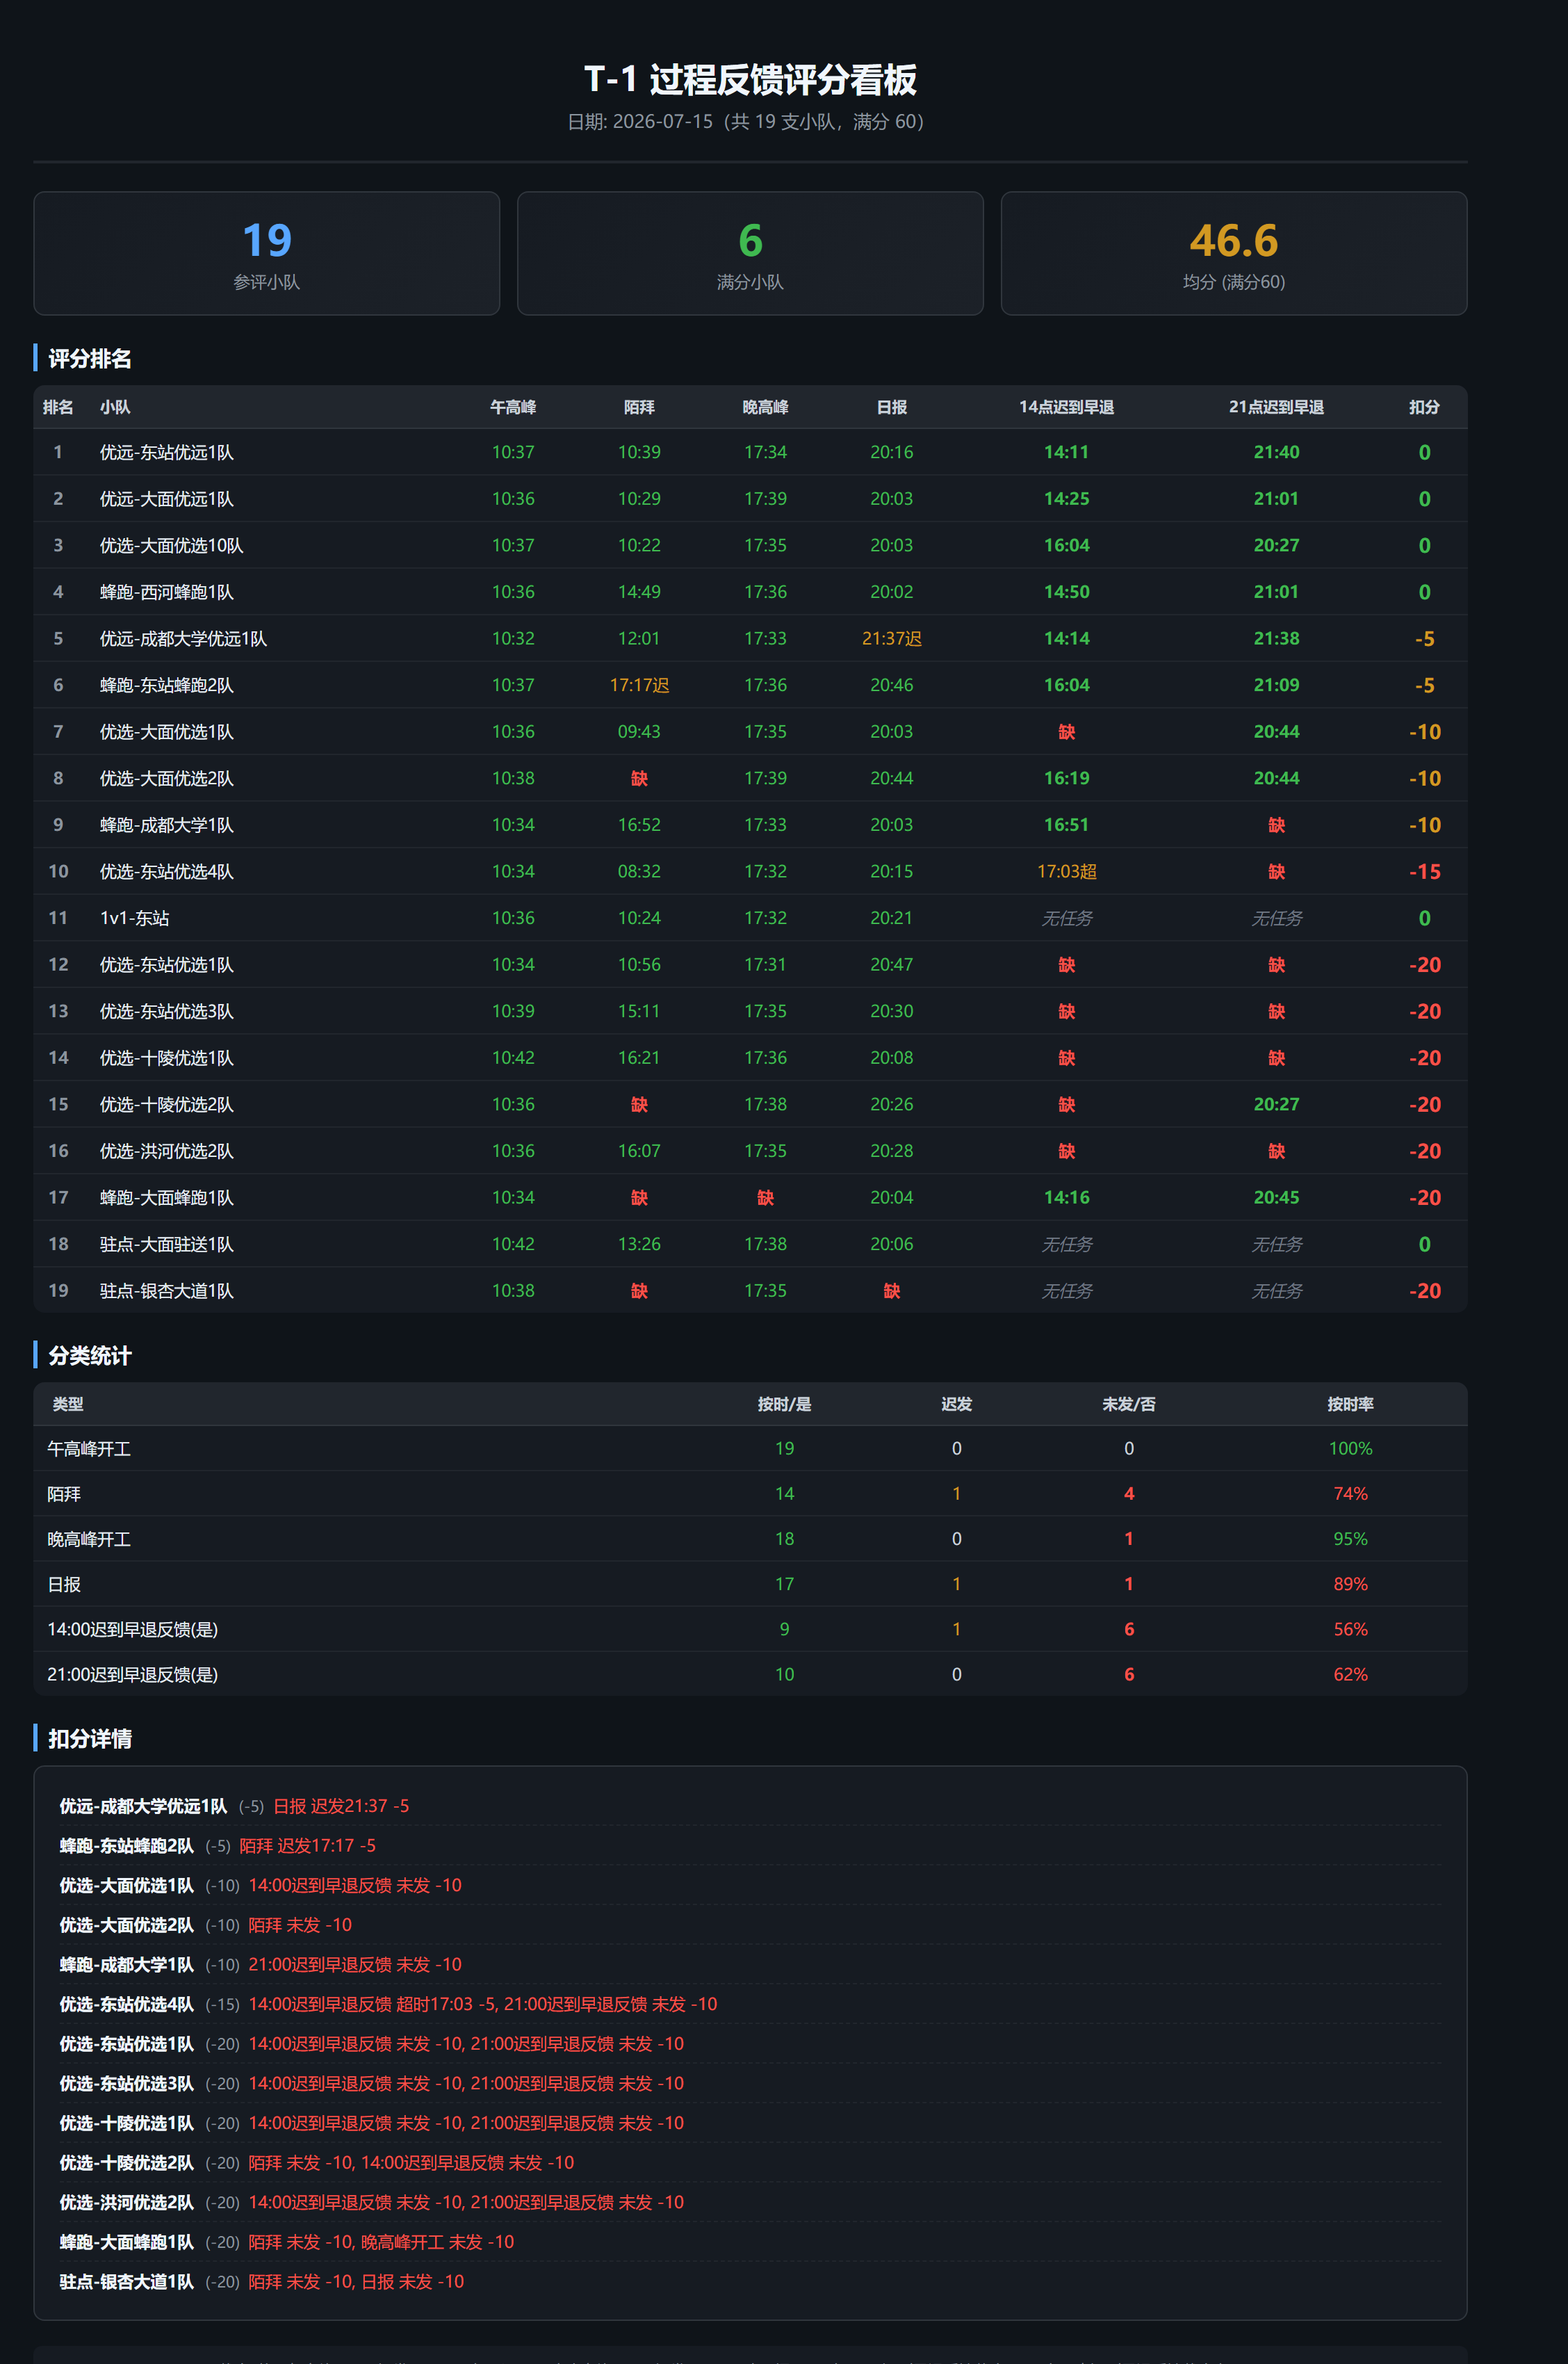Click 蜂跑-成都大学1队 row 14点 time 16:51

[x=1066, y=825]
